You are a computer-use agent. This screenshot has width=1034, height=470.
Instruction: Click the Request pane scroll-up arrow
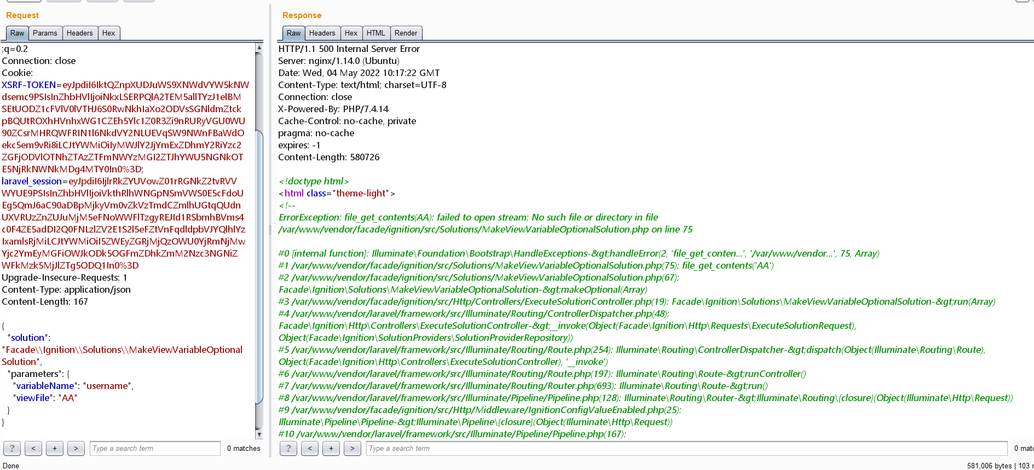(x=259, y=48)
